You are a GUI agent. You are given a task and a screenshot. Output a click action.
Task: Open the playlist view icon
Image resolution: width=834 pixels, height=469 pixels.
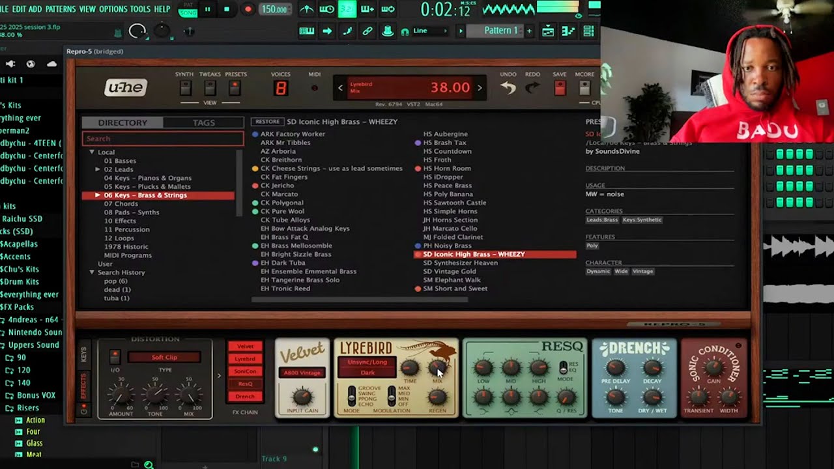coord(548,31)
